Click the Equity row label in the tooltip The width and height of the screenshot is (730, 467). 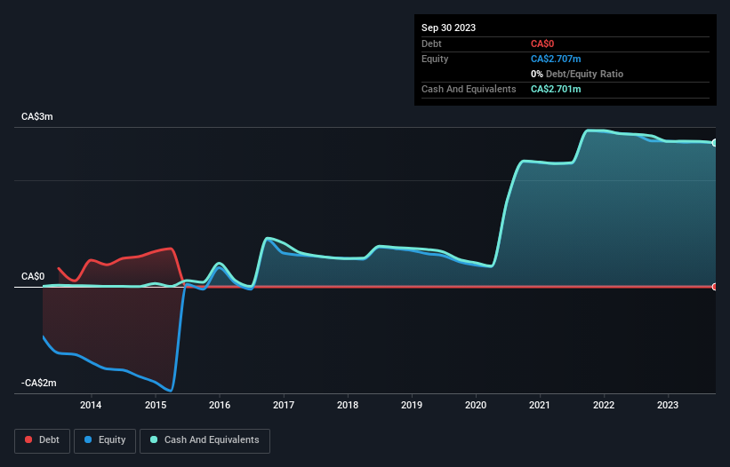click(435, 59)
